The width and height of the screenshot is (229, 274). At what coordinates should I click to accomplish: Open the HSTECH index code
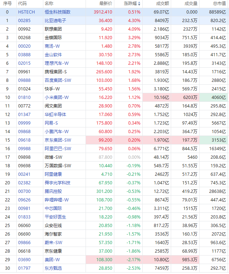point(27,12)
